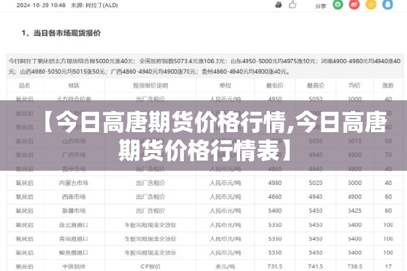
Task: Click lowest price 4980 in 内蒙古市场 row
Action: (x=275, y=183)
